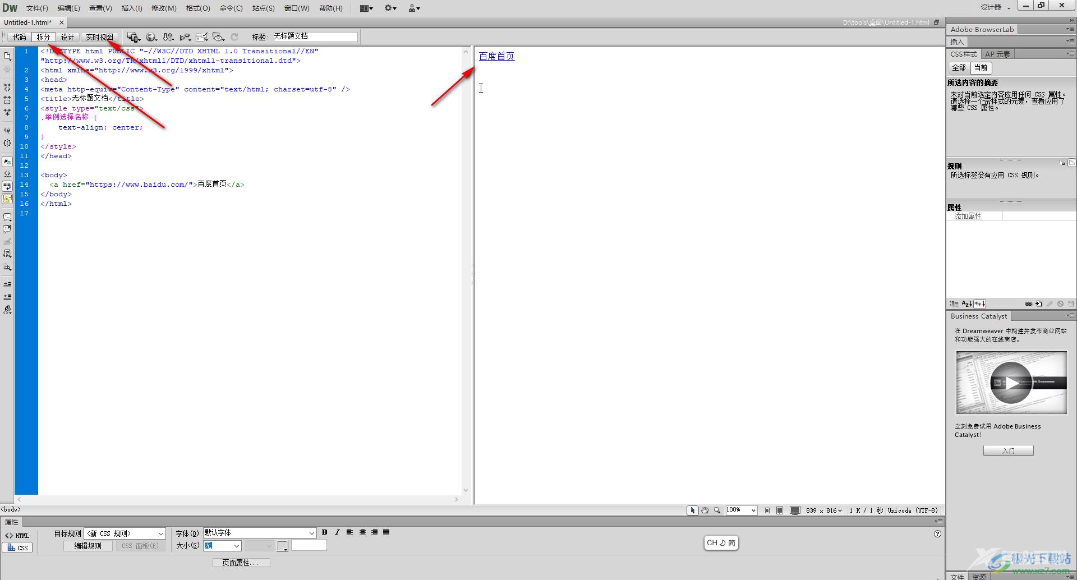Click the 页面属性 button
The height and width of the screenshot is (580, 1077).
click(x=241, y=563)
